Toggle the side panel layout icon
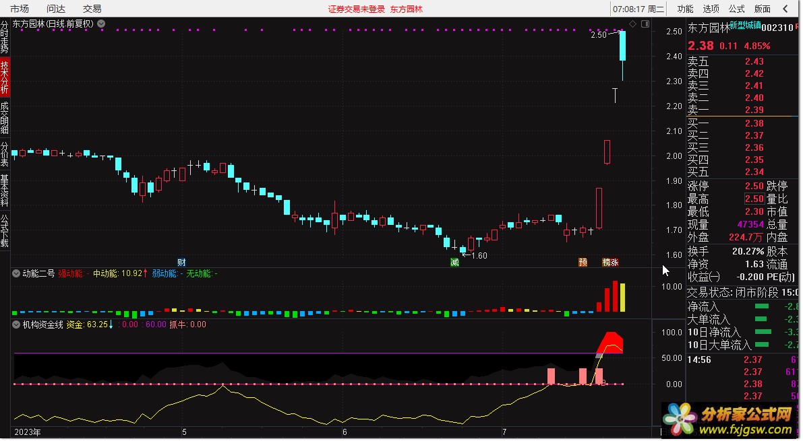Image resolution: width=803 pixels, height=441 pixels. click(645, 24)
